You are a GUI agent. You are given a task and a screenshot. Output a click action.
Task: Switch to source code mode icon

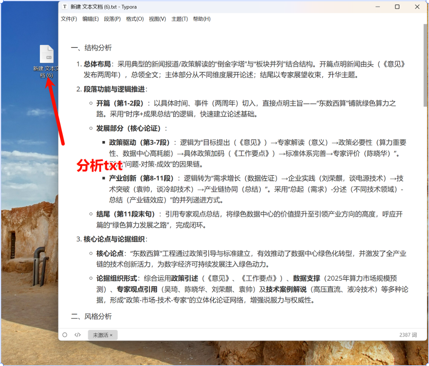tap(78, 335)
